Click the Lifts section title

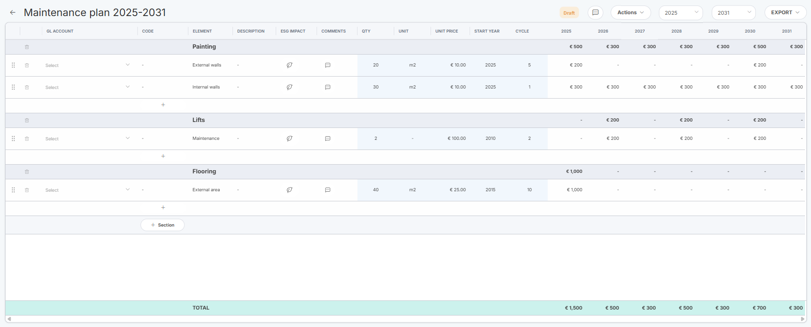[x=198, y=120]
